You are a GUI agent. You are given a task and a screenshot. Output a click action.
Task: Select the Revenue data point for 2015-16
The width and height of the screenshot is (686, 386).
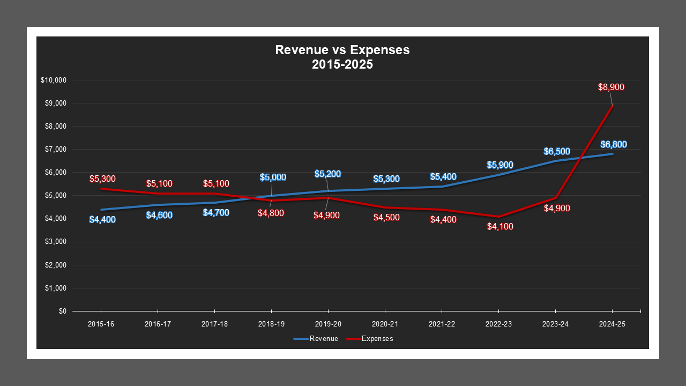[101, 209]
